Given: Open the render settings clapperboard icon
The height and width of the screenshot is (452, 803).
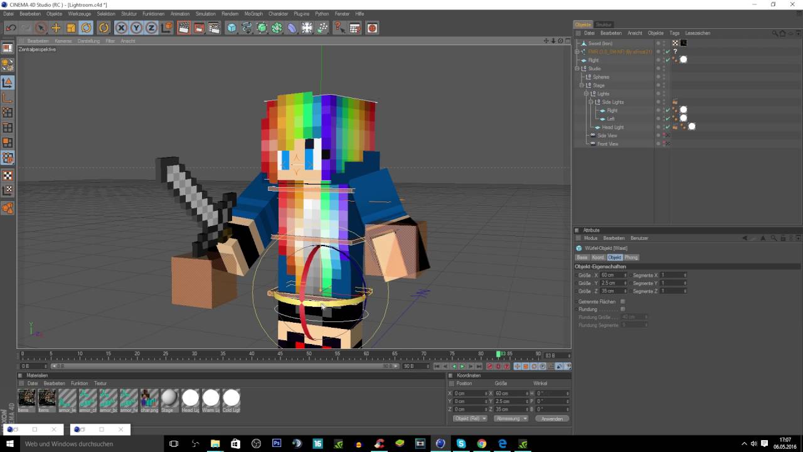Looking at the screenshot, I should point(214,28).
